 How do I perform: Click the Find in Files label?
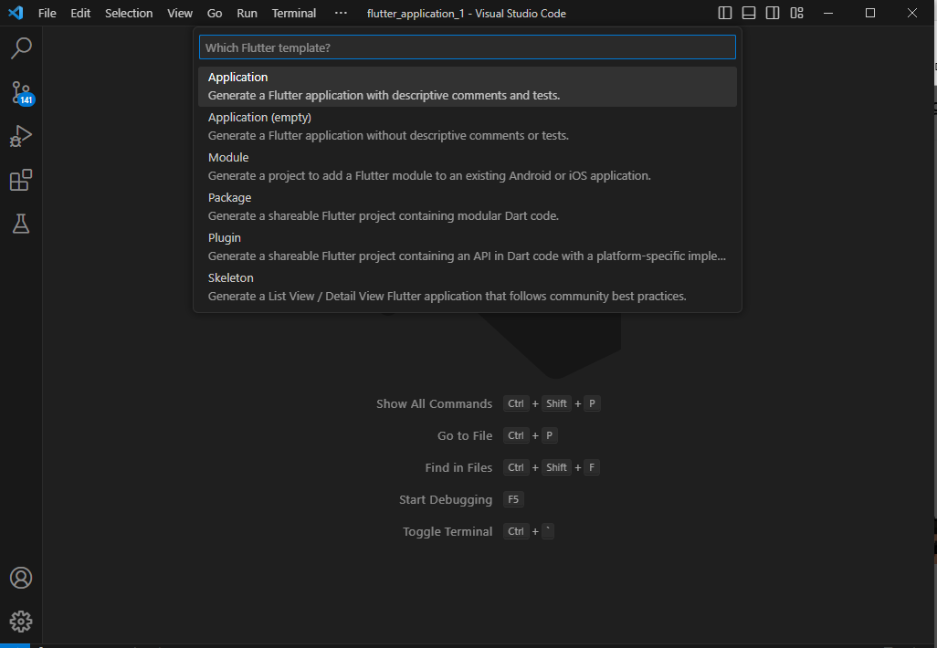point(459,467)
